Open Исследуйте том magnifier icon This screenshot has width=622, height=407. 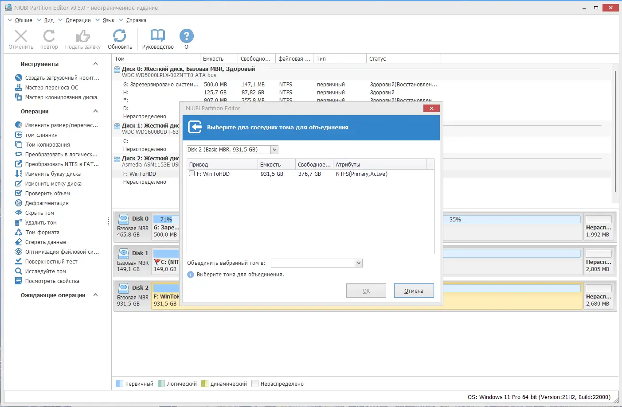click(19, 271)
